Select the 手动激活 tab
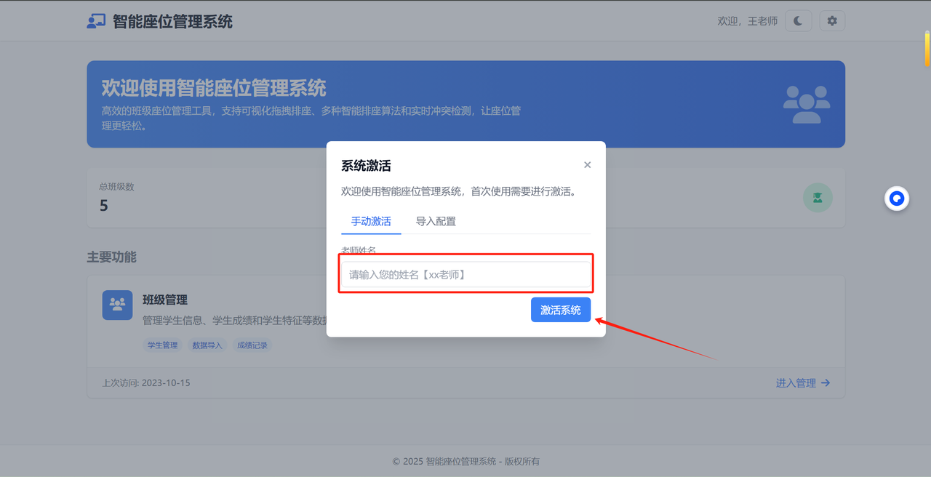931x477 pixels. pyautogui.click(x=371, y=221)
